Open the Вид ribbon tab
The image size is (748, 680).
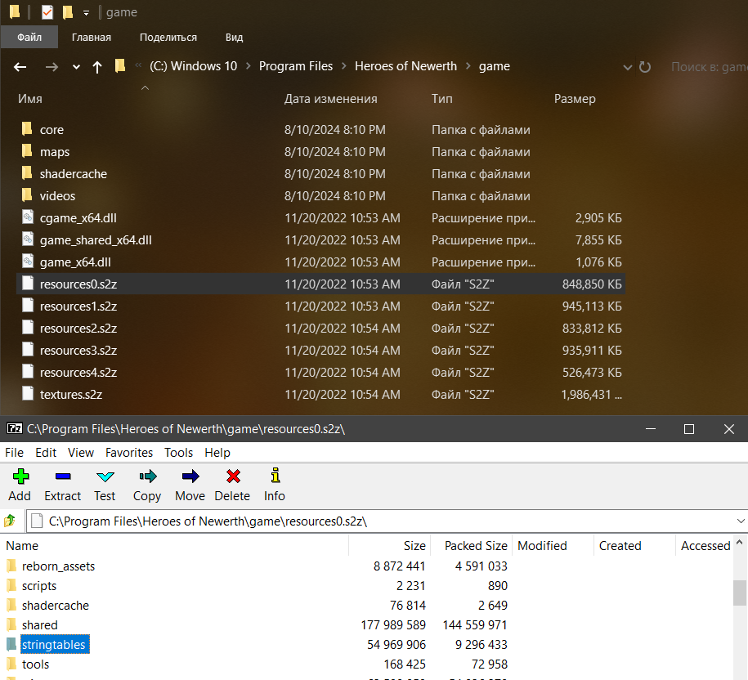click(x=234, y=38)
